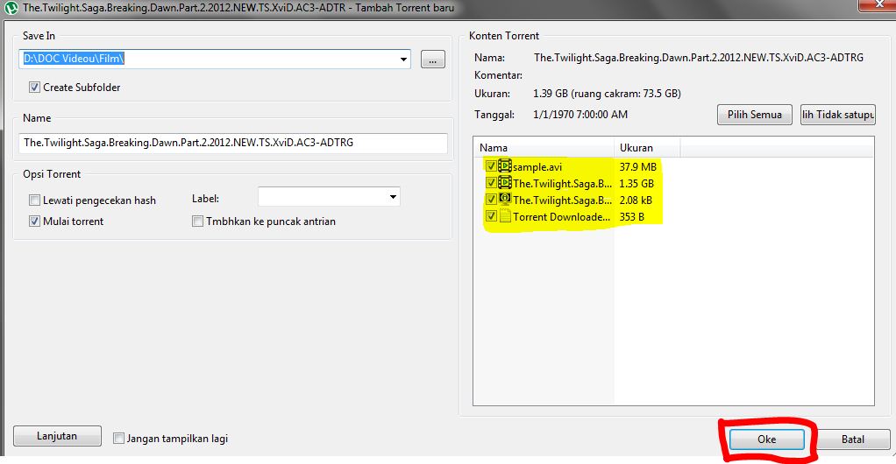Confirm with the Oke button
This screenshot has width=896, height=464.
click(767, 439)
